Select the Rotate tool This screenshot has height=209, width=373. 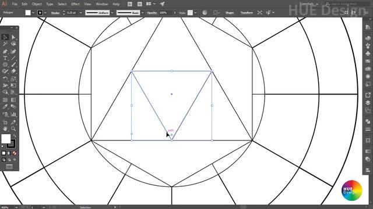5,79
